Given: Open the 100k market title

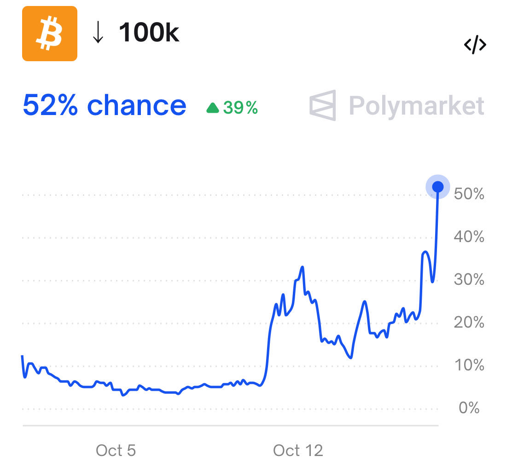Looking at the screenshot, I should click(149, 32).
